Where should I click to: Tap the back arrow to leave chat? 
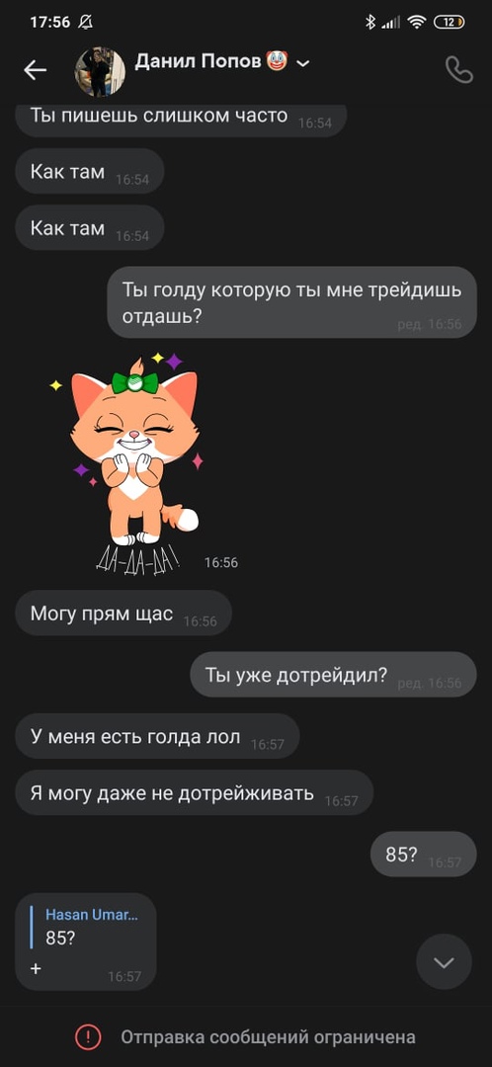pos(35,69)
